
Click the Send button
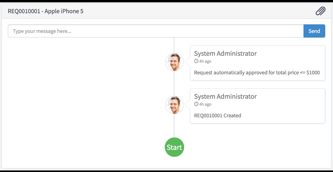(314, 31)
